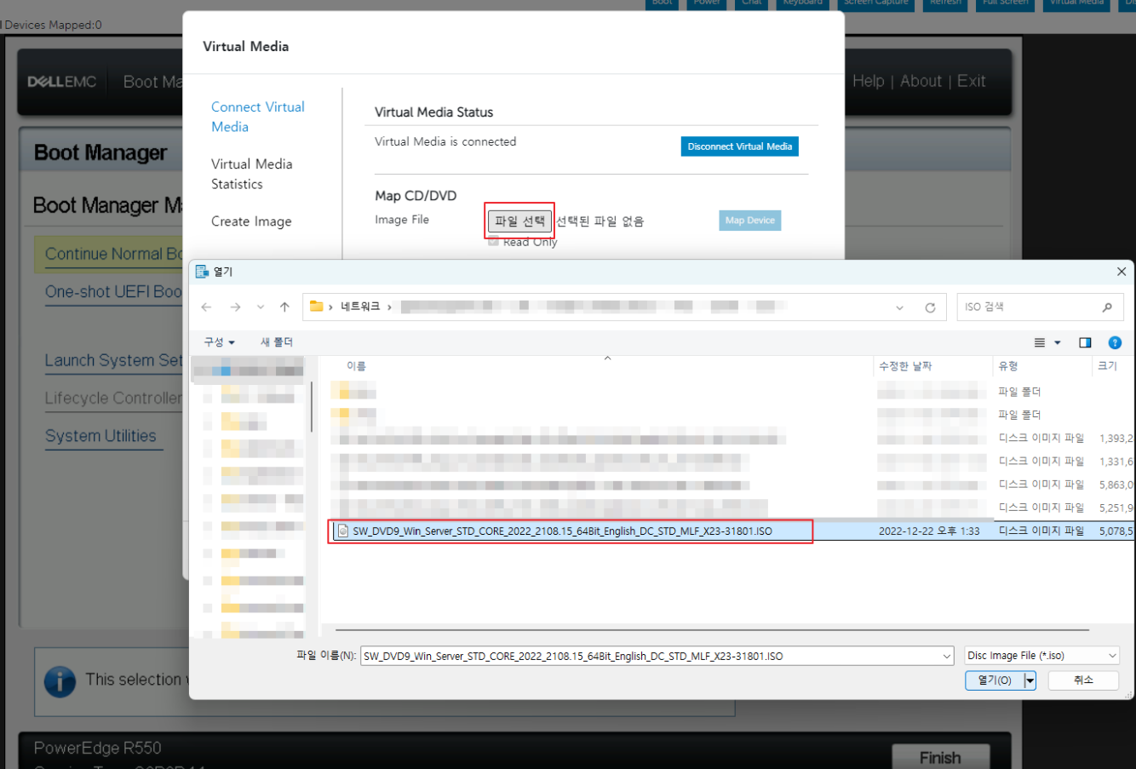This screenshot has height=769, width=1136.
Task: Click 네트워크 in the address breadcrumb
Action: (360, 307)
